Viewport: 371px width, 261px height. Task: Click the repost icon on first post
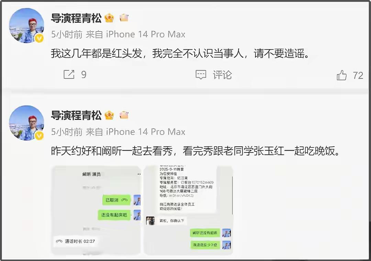(x=69, y=75)
